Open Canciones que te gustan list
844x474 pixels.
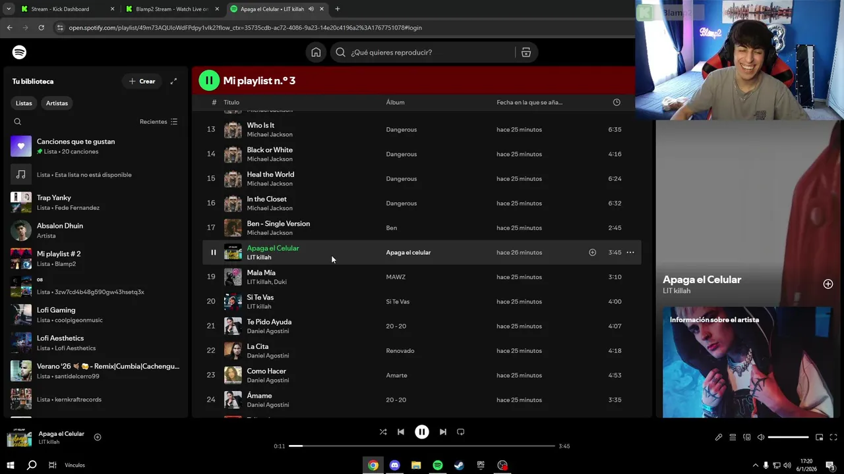(96, 146)
